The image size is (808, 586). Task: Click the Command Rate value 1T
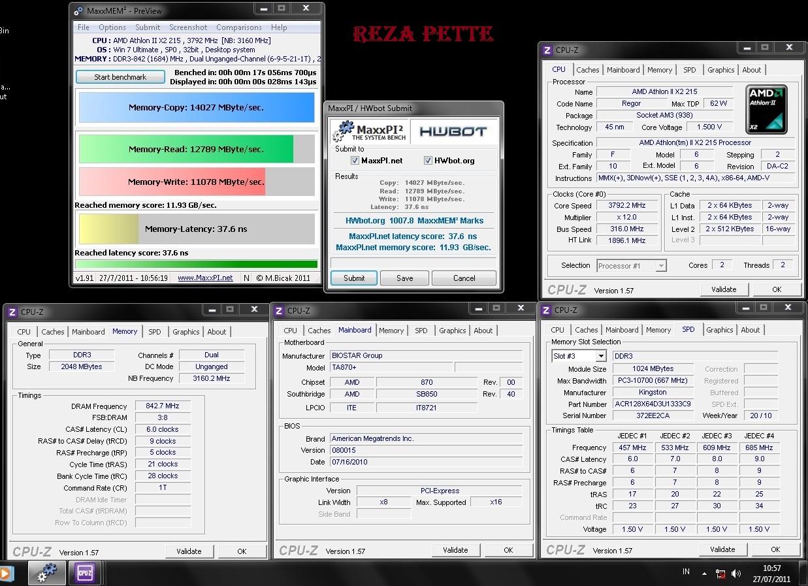click(163, 487)
